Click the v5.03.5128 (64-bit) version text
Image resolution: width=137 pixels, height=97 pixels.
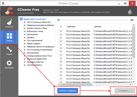click(26, 13)
